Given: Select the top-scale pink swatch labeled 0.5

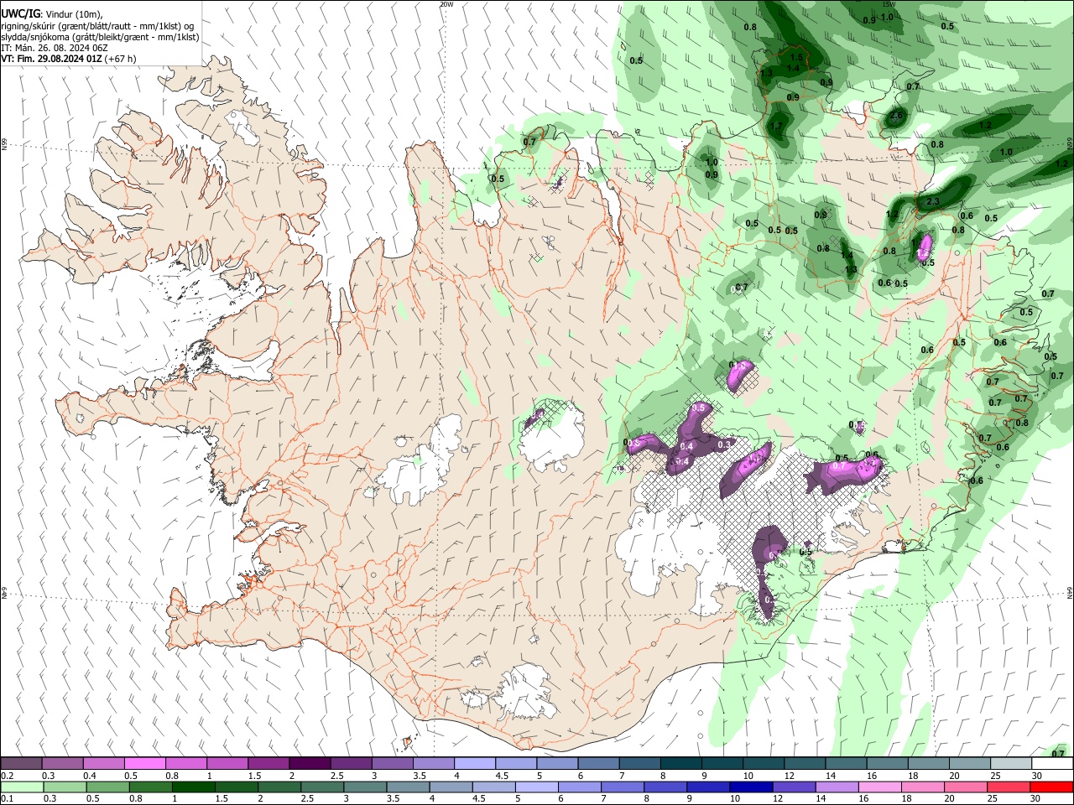Looking at the screenshot, I should 145,763.
